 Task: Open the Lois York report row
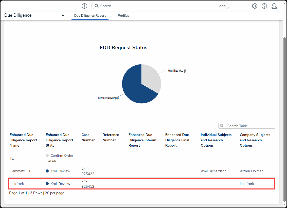[x=141, y=184]
